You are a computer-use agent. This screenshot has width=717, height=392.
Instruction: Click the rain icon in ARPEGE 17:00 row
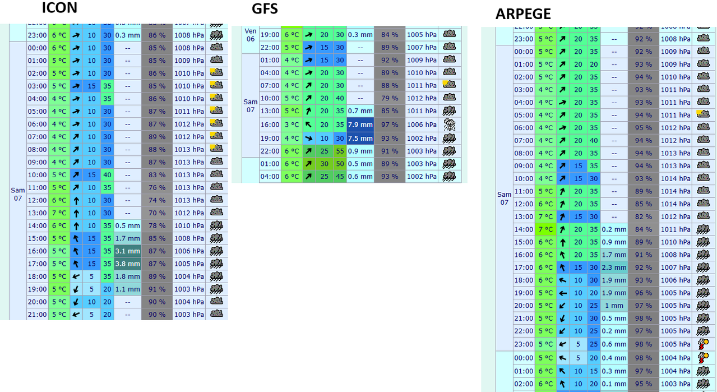coord(703,267)
